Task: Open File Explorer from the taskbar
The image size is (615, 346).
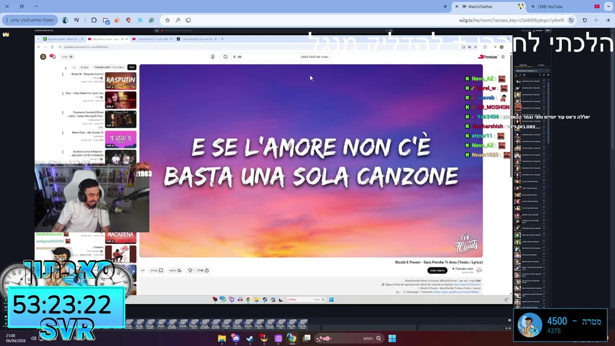Action: click(221, 338)
